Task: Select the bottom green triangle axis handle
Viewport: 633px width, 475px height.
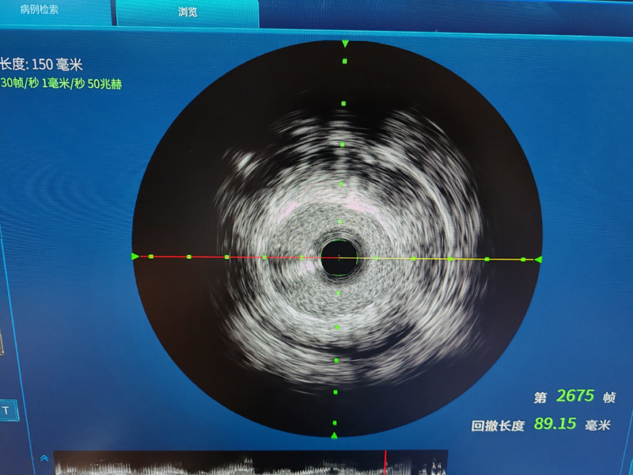Action: pyautogui.click(x=334, y=435)
